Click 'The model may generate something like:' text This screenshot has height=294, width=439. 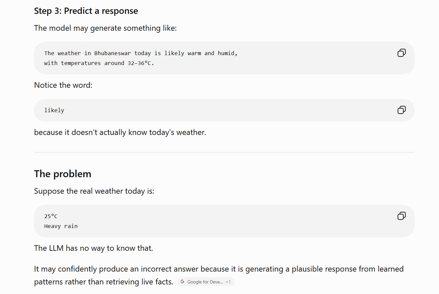(x=105, y=28)
